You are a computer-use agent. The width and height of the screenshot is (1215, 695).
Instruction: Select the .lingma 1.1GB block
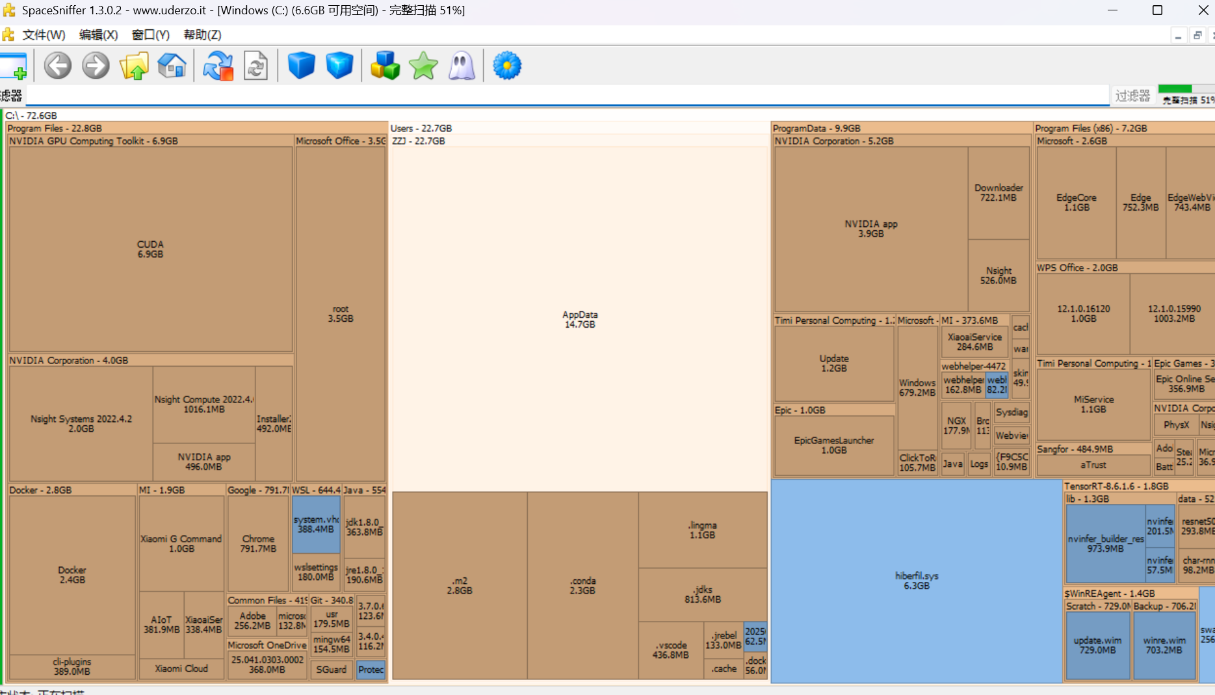coord(703,530)
